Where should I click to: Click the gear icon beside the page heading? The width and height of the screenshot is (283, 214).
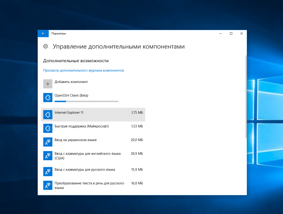[46, 46]
